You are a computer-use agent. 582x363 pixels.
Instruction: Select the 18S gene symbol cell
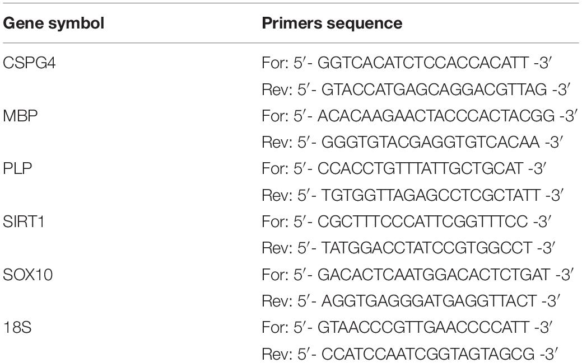point(17,327)
